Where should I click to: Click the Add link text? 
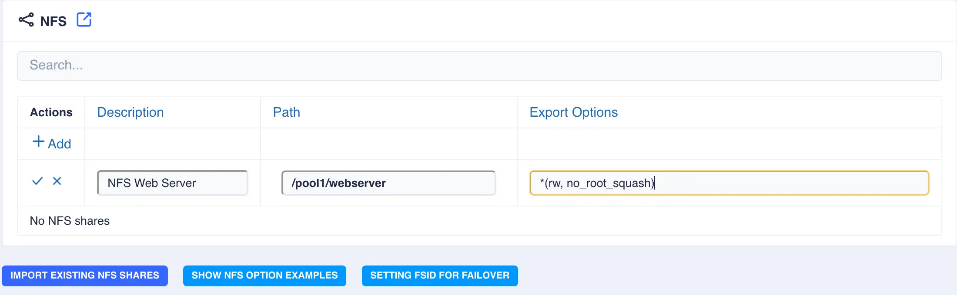[59, 144]
